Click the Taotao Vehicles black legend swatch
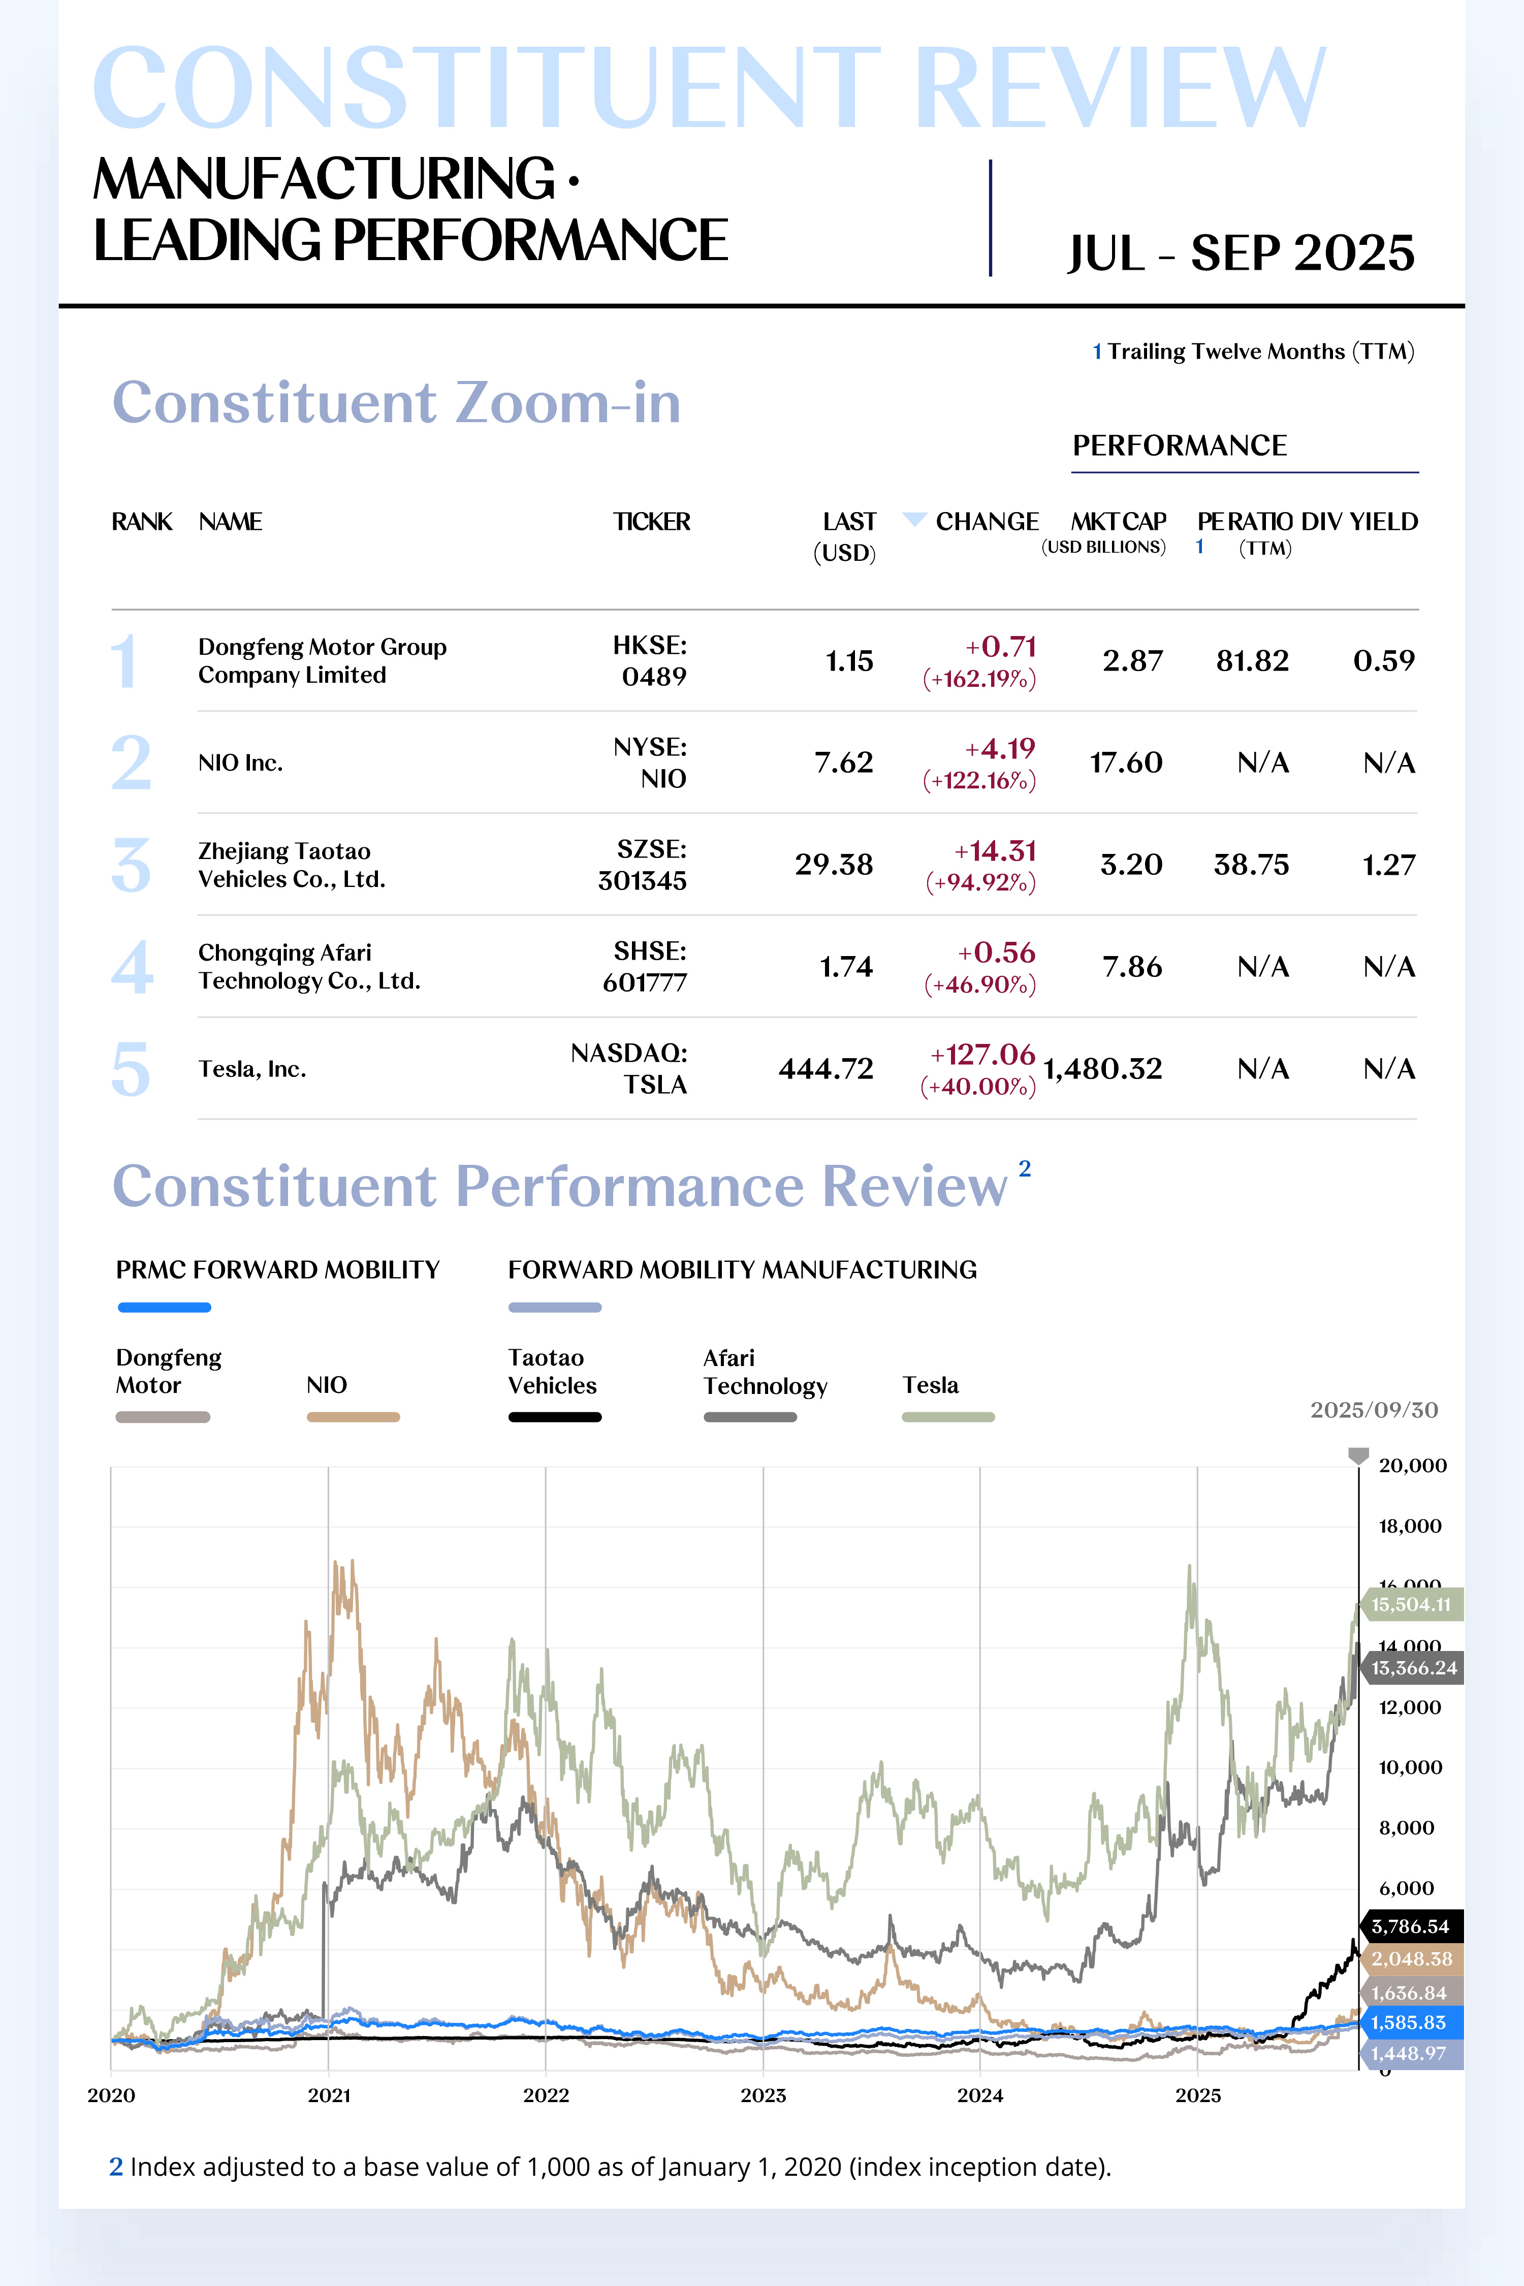The image size is (1524, 2286). 555,1417
